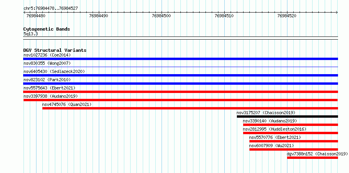
Task: Click the chr5:76984478..76984527 range label
Action: (x=51, y=9)
